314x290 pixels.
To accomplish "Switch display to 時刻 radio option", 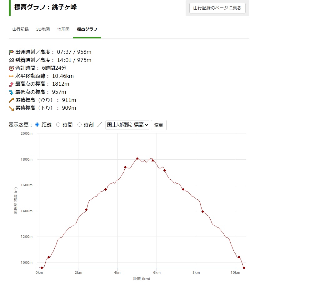I will 80,125.
